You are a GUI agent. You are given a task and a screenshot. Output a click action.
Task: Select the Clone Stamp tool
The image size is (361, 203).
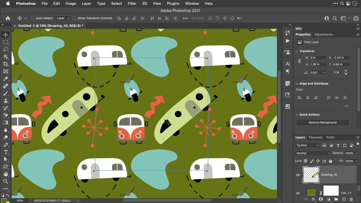pyautogui.click(x=6, y=101)
